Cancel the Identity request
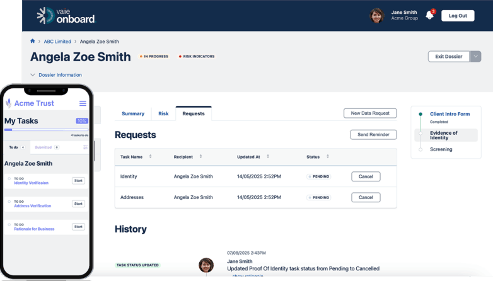493x281 pixels. pyautogui.click(x=366, y=177)
